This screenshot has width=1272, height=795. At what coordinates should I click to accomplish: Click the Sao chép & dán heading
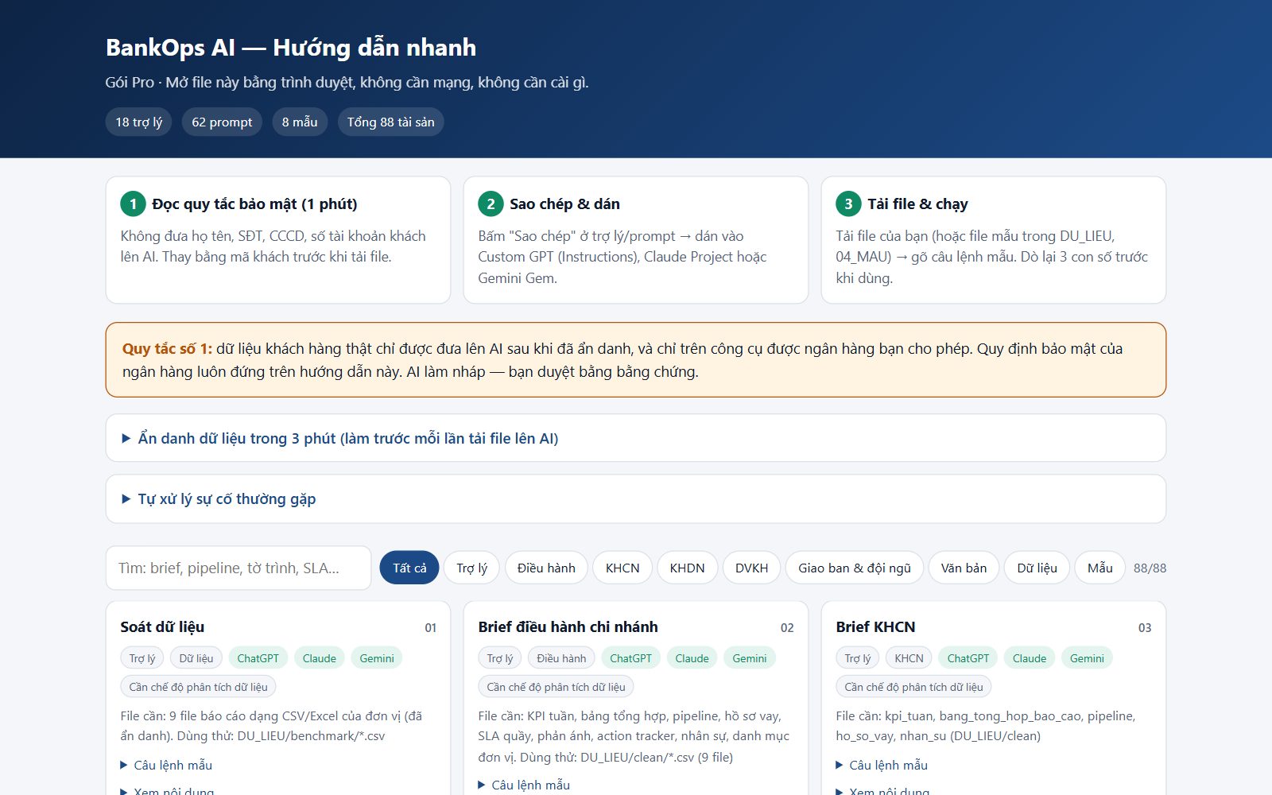564,204
